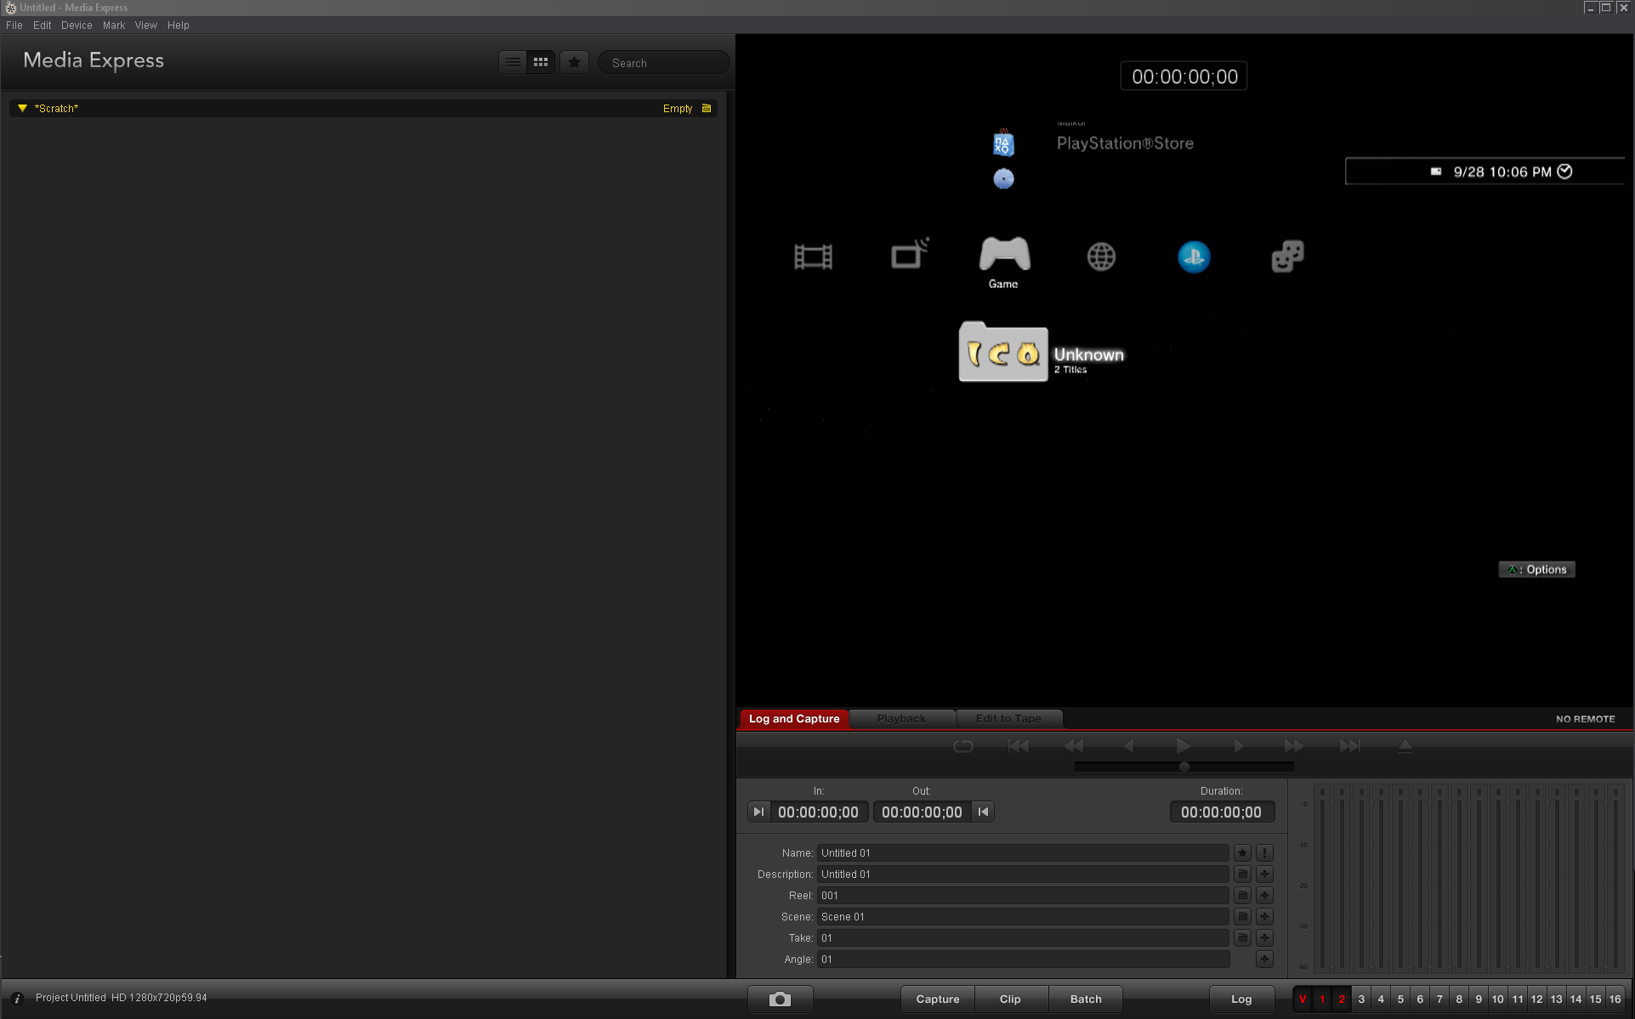Mark clip as favorite with Name star

[x=1243, y=853]
